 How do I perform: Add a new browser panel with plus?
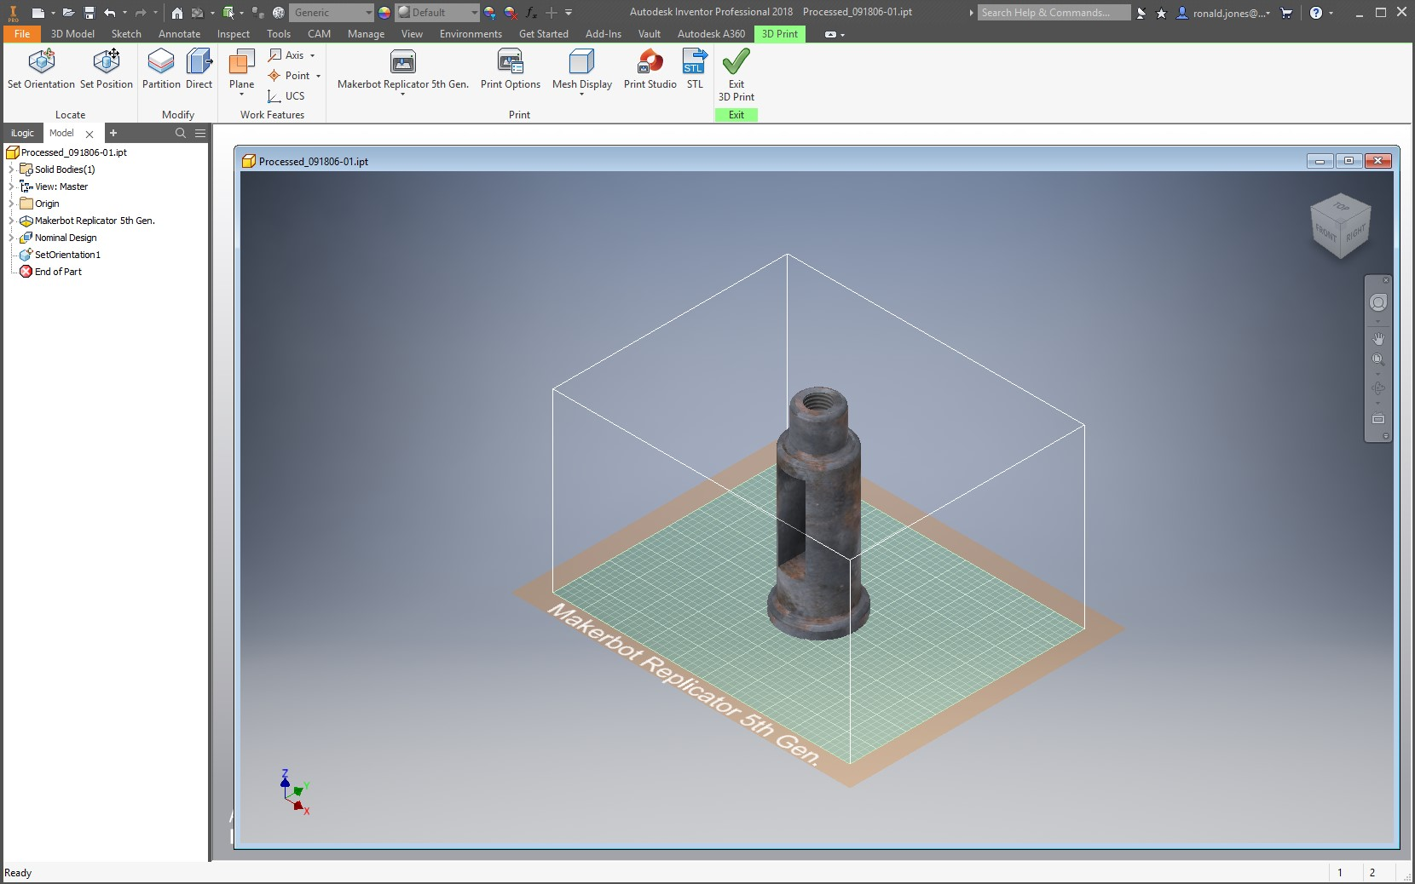coord(113,133)
